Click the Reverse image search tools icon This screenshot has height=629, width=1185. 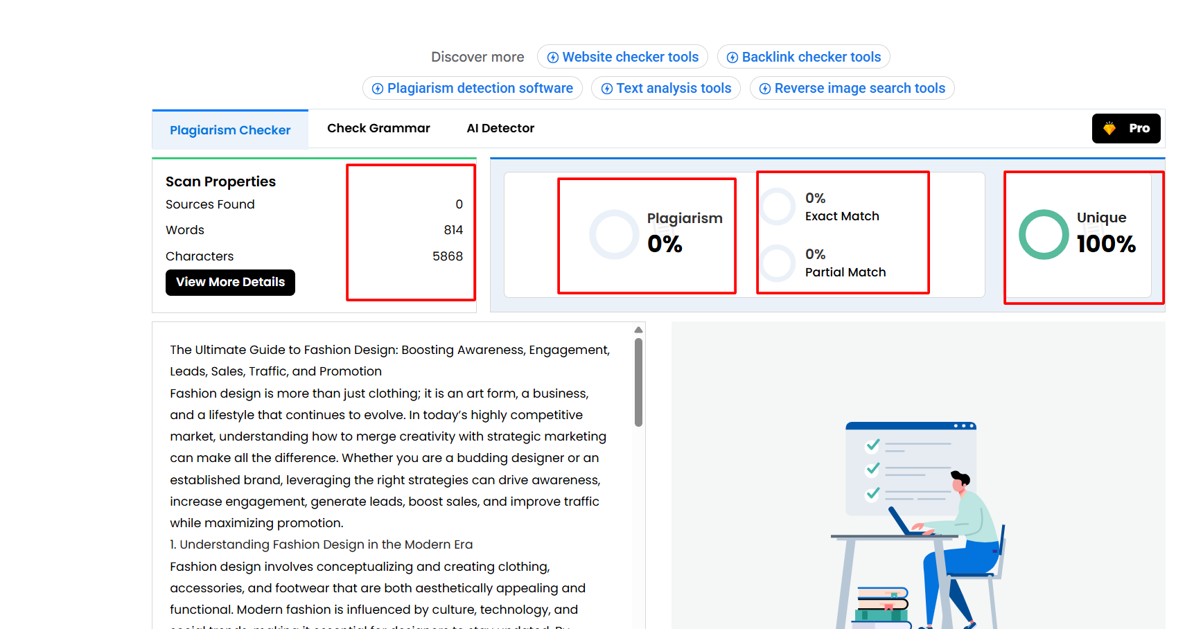(765, 88)
